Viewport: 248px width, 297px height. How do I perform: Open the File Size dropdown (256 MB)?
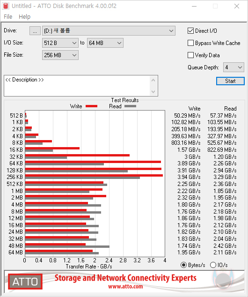[60, 55]
